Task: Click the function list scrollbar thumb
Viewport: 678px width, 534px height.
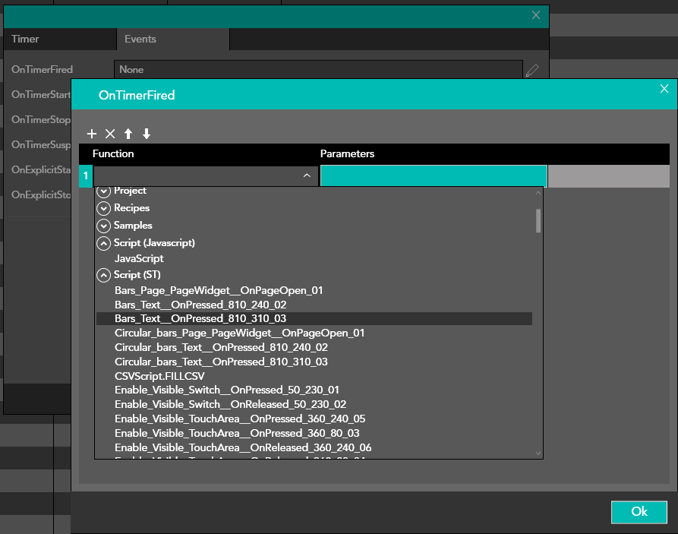Action: pos(538,220)
